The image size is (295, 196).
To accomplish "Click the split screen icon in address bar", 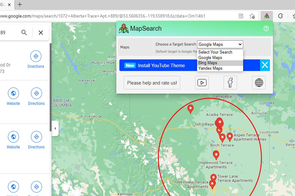I will 241,16.
